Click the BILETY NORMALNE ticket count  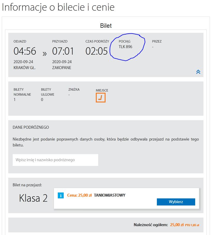coord(14,99)
